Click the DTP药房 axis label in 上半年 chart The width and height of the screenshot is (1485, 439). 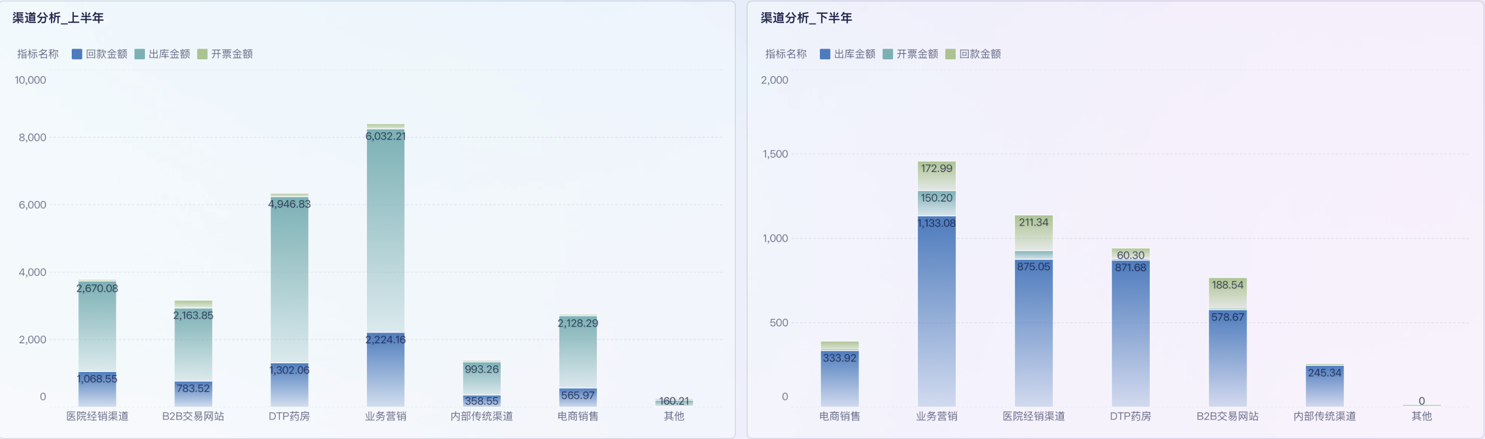[290, 416]
